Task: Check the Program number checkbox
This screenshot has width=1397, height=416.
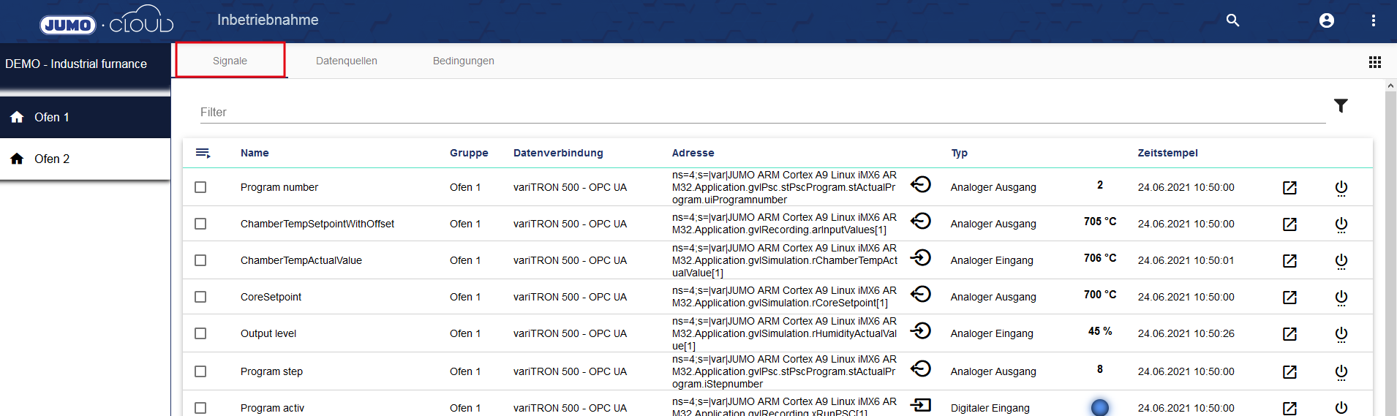Action: pyautogui.click(x=200, y=187)
